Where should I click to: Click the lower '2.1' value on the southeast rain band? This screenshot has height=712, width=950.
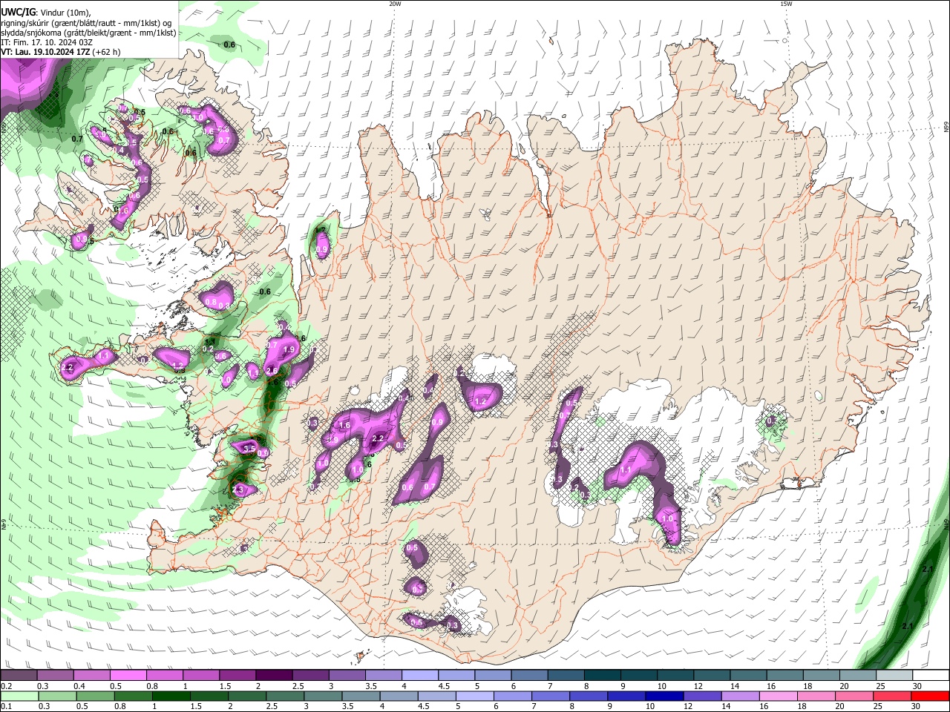[907, 627]
